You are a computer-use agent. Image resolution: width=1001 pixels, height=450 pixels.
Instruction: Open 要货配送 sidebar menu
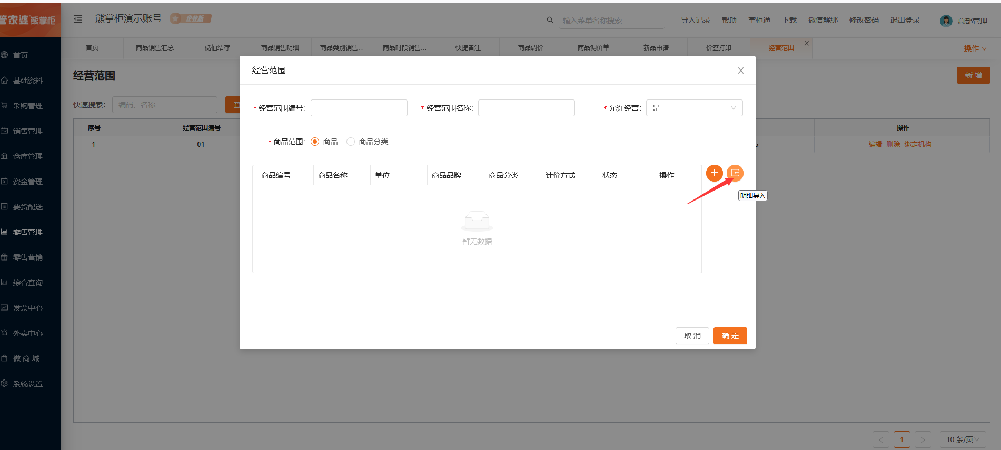27,207
